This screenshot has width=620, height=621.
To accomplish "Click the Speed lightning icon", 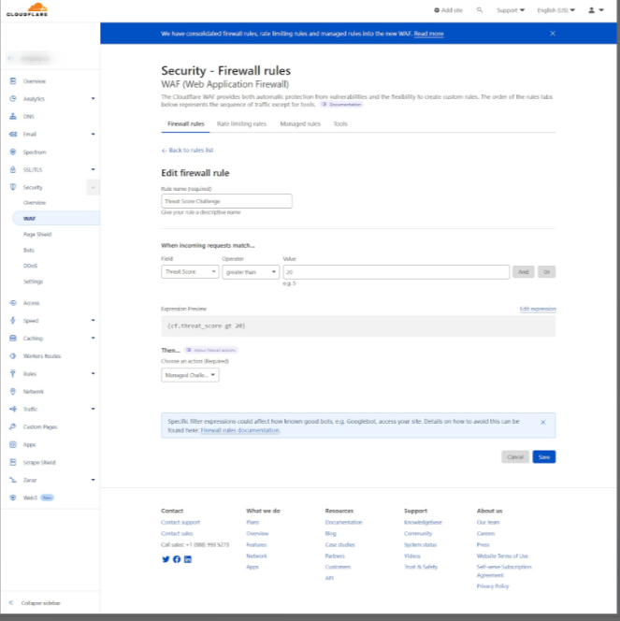I will click(13, 321).
